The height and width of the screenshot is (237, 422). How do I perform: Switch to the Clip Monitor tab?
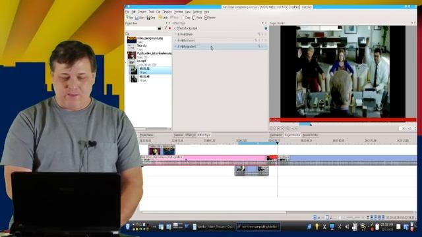coord(276,135)
